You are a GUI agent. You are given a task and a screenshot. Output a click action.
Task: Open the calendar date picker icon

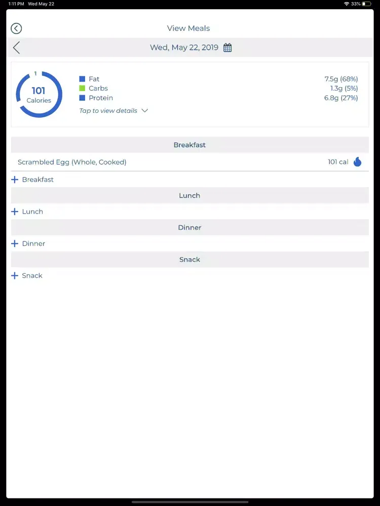click(x=227, y=48)
